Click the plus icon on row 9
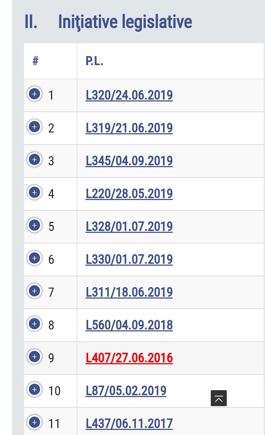 click(34, 356)
